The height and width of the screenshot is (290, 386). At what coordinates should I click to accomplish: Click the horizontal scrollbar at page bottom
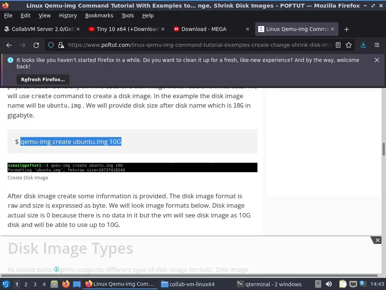tap(189, 275)
